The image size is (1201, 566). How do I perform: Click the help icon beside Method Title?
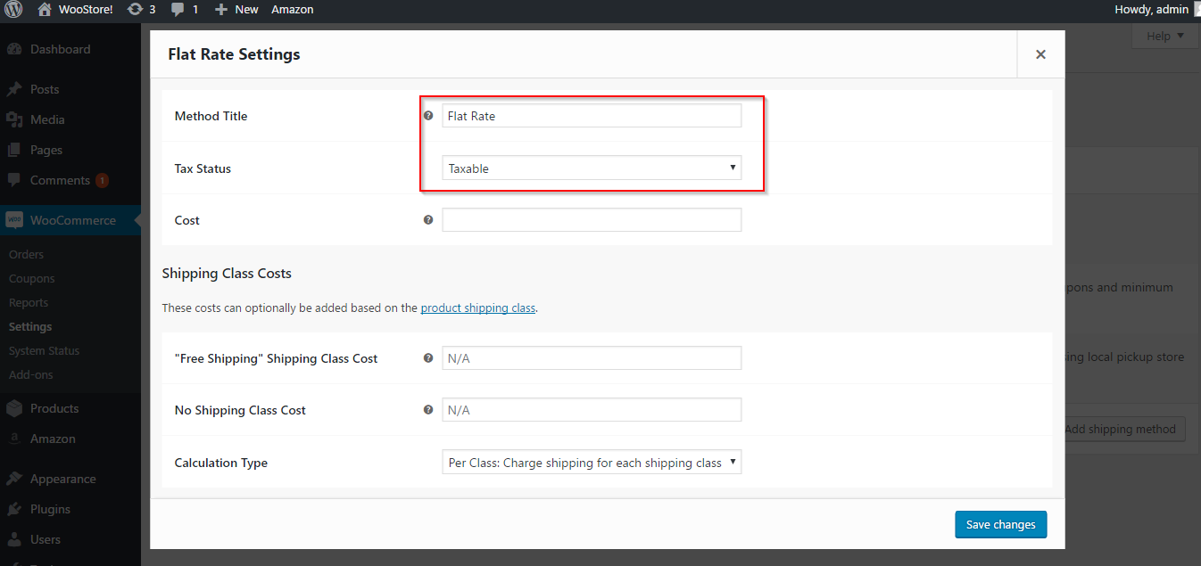click(428, 115)
